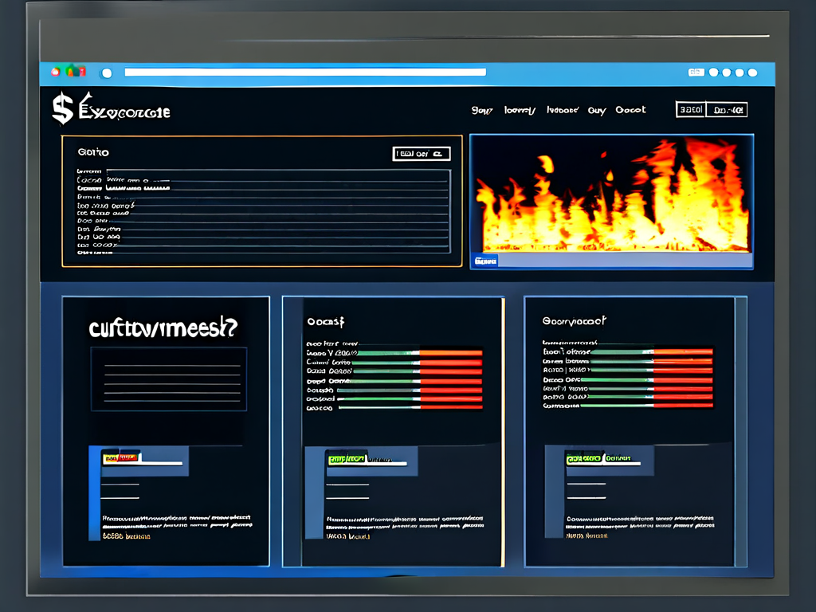Click the last white dot in title bar
The width and height of the screenshot is (816, 612).
[x=752, y=73]
